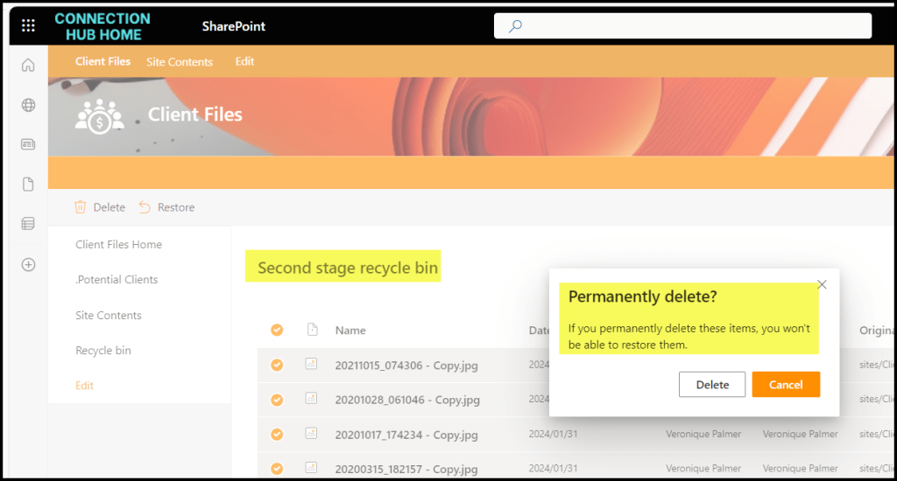Close the Permanently delete dialog with X
The width and height of the screenshot is (897, 481).
pyautogui.click(x=822, y=284)
